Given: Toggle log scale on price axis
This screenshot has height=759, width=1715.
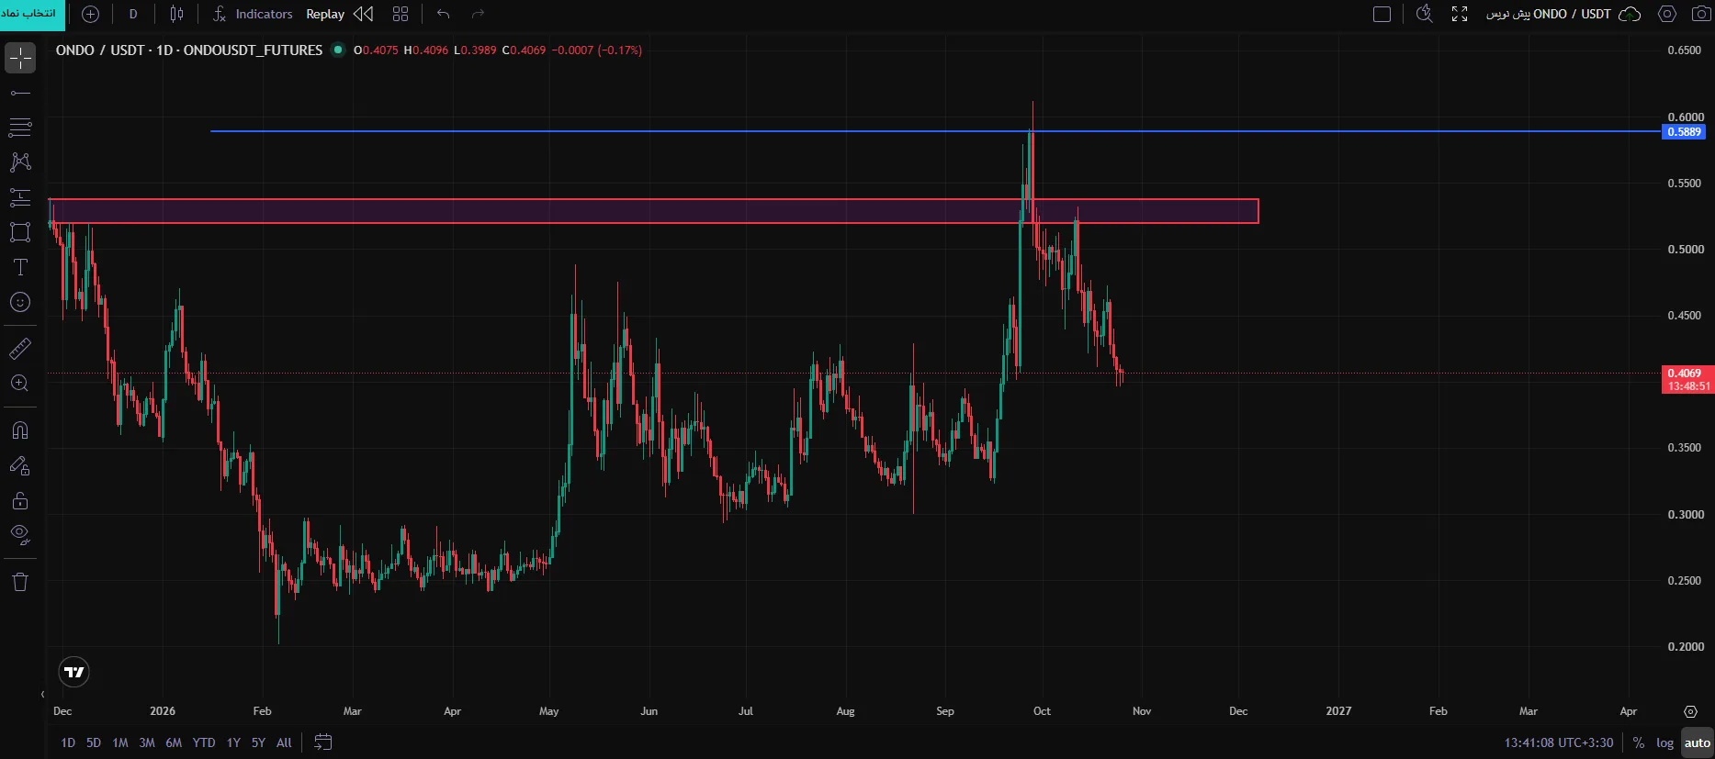Looking at the screenshot, I should (1664, 742).
